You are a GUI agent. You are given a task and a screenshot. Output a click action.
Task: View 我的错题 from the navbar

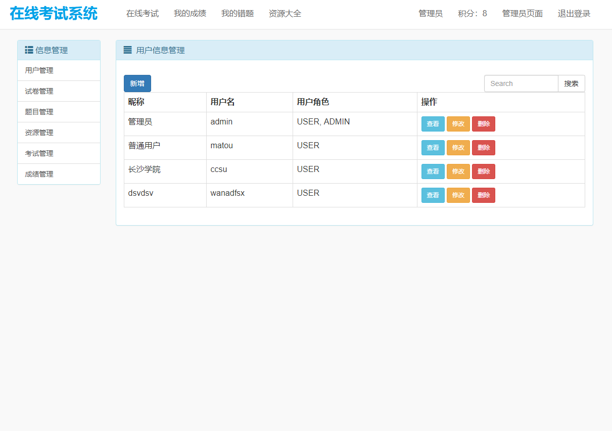point(238,14)
